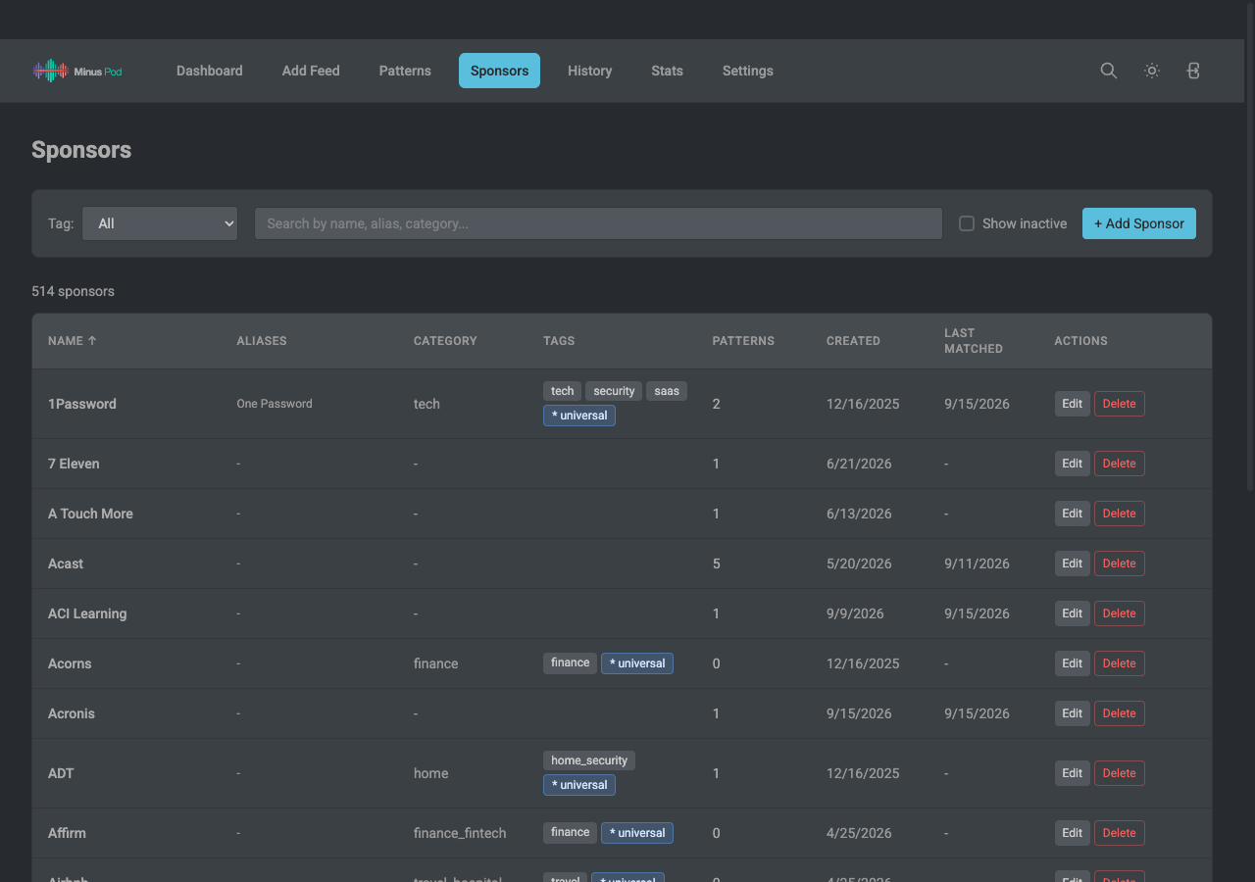This screenshot has height=882, width=1255.
Task: Delete the Affirm sponsor
Action: 1119,833
